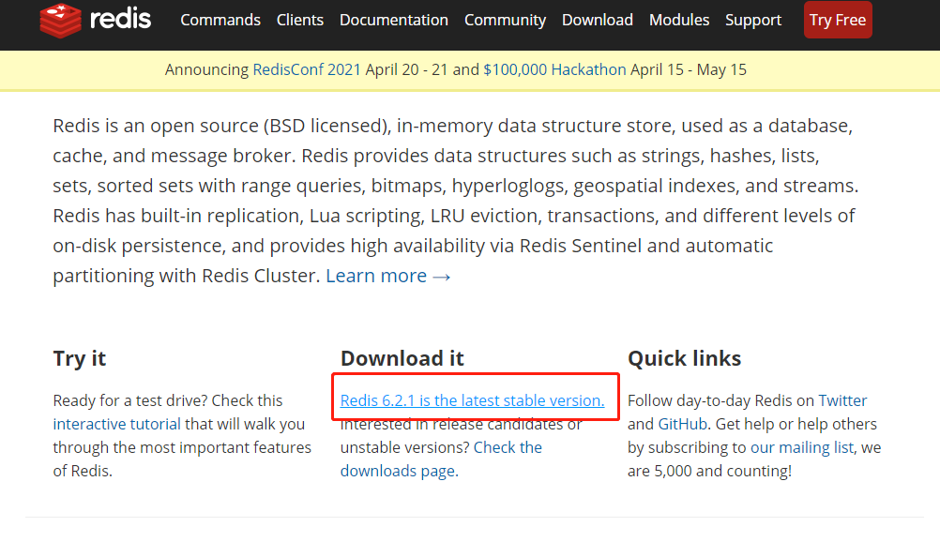Go to Documentation page
This screenshot has height=557, width=940.
tap(394, 20)
